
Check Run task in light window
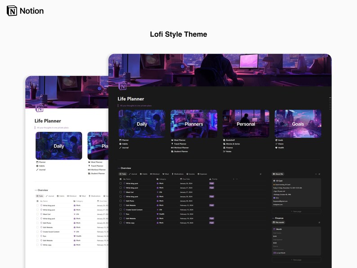[38, 236]
